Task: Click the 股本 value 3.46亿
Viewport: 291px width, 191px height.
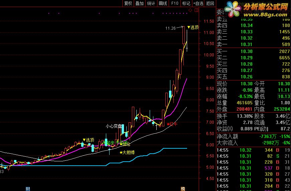Action: tap(283, 116)
